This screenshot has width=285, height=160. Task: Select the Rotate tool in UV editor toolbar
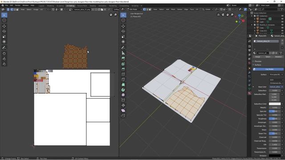(4, 31)
